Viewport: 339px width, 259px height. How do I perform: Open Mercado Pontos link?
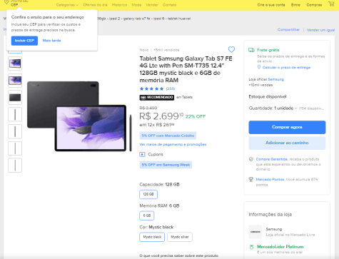click(x=270, y=179)
